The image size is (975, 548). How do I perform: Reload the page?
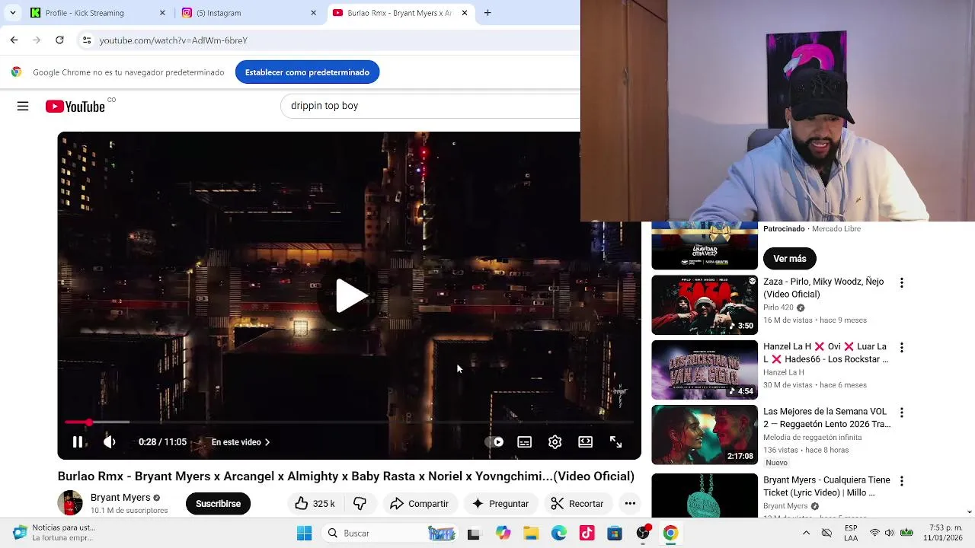click(59, 40)
